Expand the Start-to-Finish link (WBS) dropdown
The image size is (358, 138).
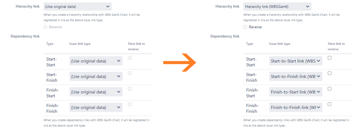coord(296,77)
